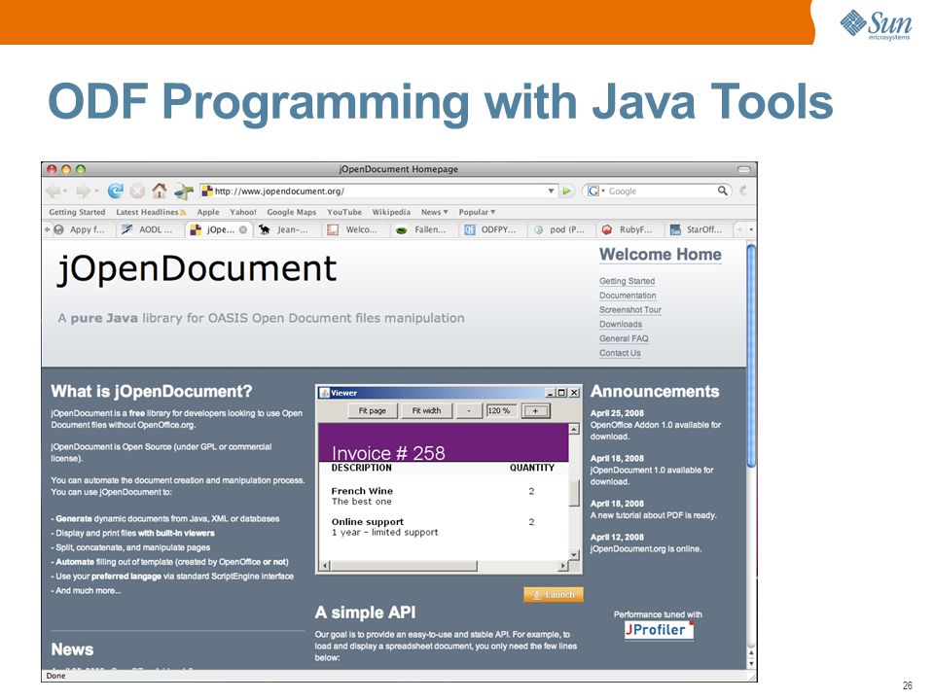Open the YouTube bookmark
934x700 pixels.
[344, 212]
